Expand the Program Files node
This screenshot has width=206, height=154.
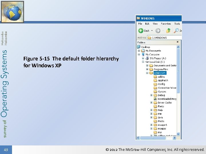[x=147, y=69]
